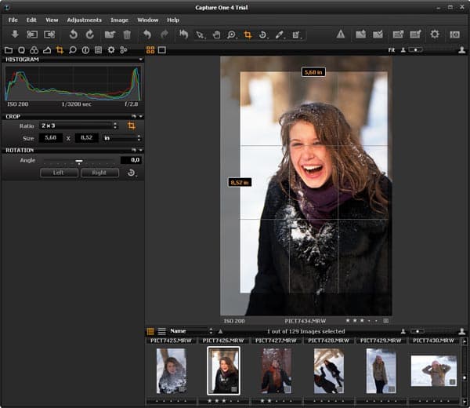Click the crop icon beside Ratio
This screenshot has width=470, height=408.
[x=132, y=126]
